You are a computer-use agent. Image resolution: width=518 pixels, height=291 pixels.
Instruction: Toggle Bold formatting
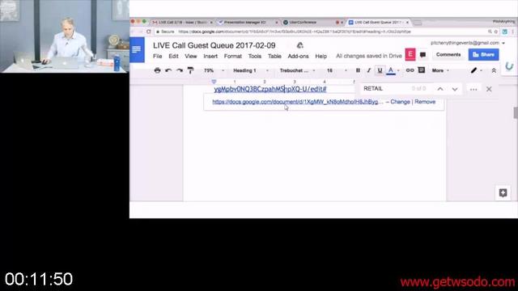click(358, 70)
